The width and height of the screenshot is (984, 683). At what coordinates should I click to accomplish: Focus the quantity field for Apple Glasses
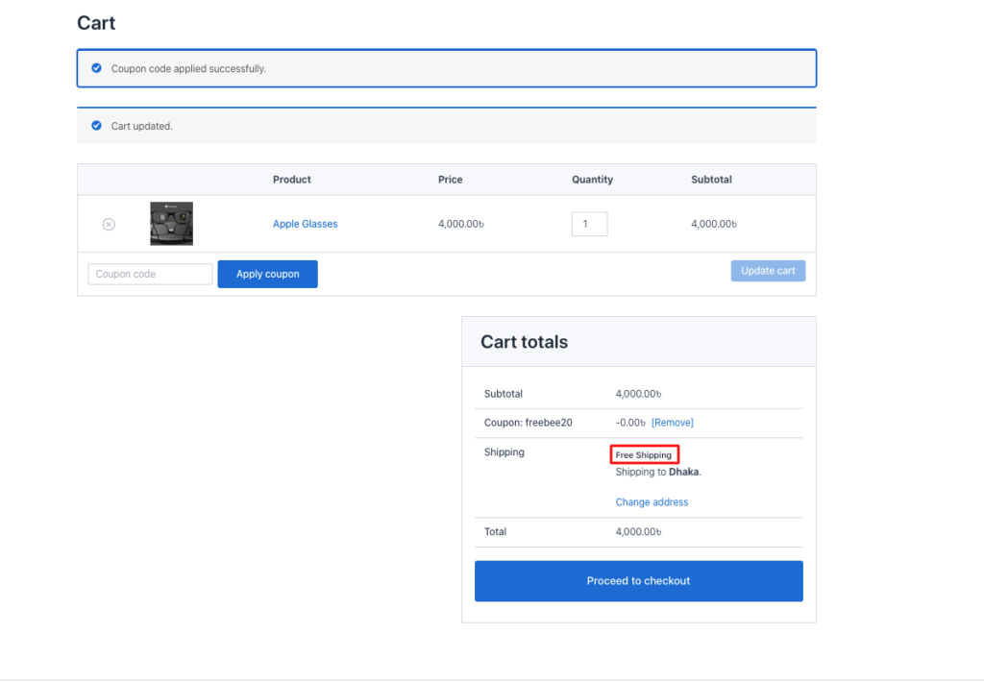589,224
